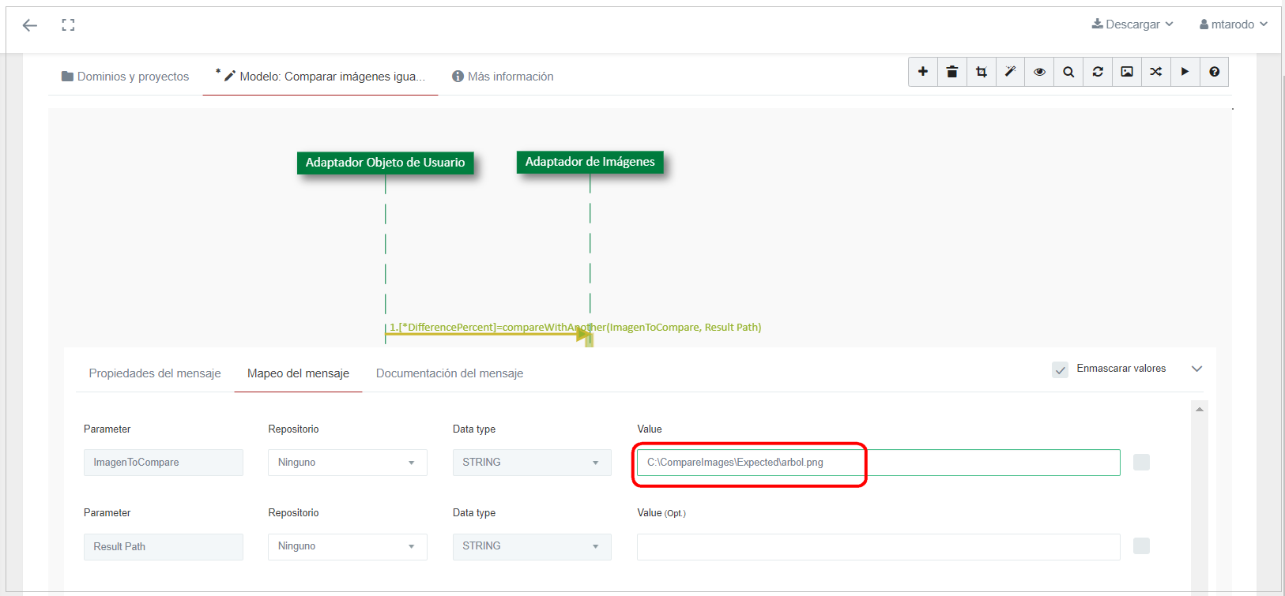Open Data type dropdown for Result Path

531,546
